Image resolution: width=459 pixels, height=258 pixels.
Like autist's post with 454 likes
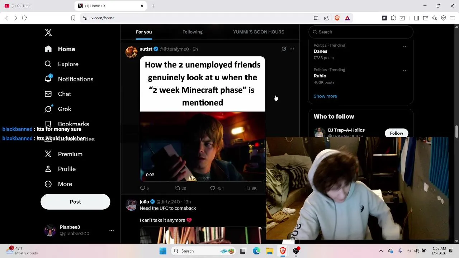pos(217,188)
